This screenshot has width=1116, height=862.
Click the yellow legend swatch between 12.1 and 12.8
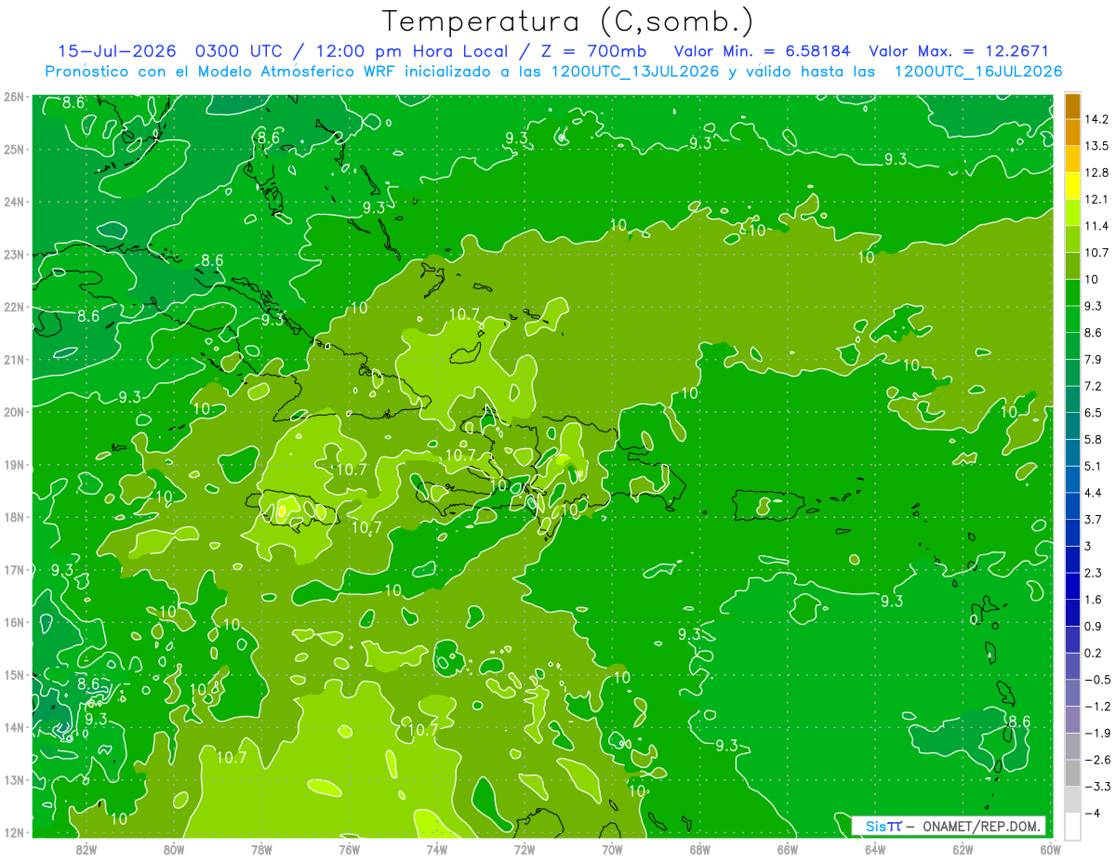point(1072,186)
